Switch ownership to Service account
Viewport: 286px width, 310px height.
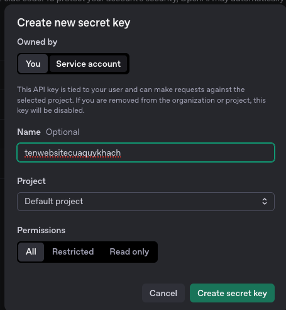[88, 64]
